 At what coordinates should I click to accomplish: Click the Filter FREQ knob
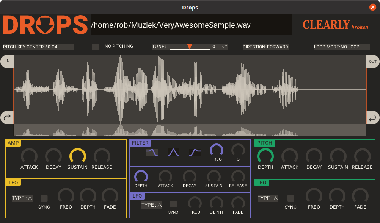217,150
